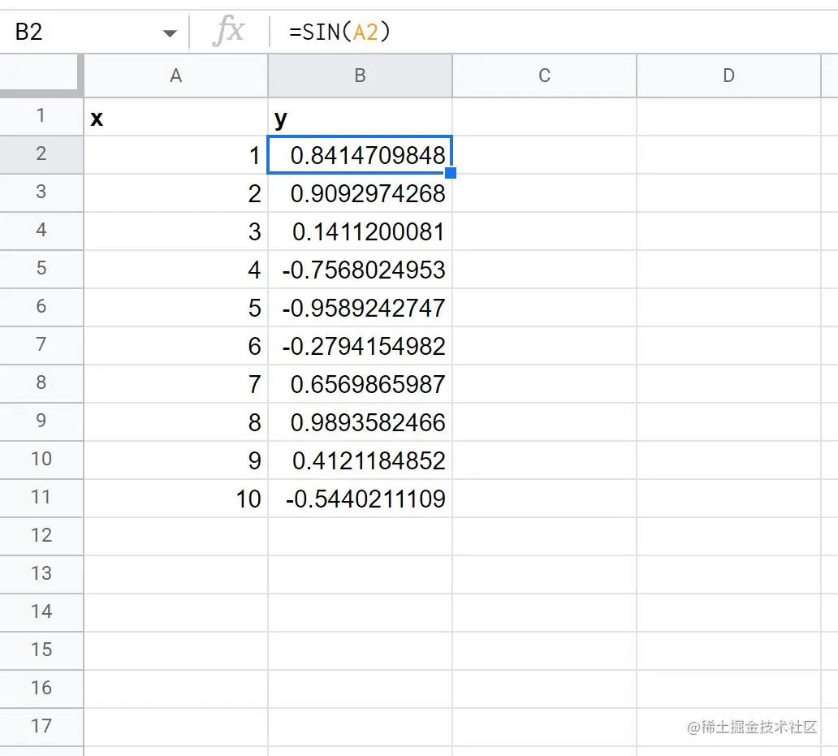838x756 pixels.
Task: Click cell A2 with value 1
Action: pyautogui.click(x=176, y=154)
